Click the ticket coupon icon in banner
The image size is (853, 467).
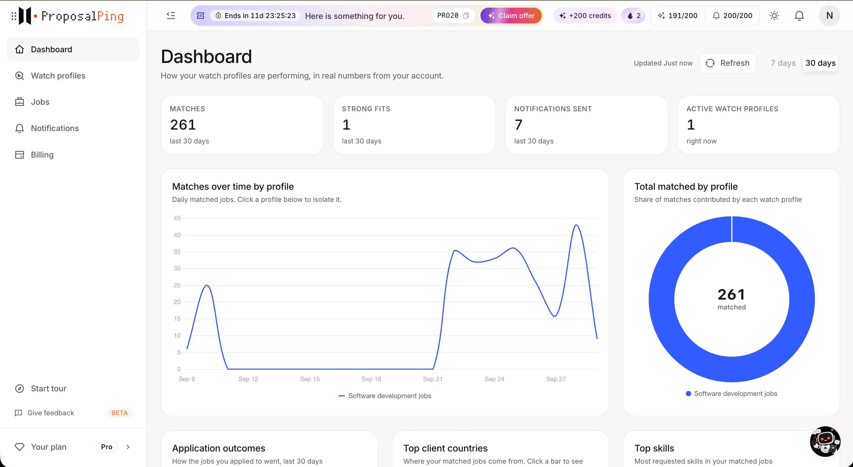(x=201, y=16)
